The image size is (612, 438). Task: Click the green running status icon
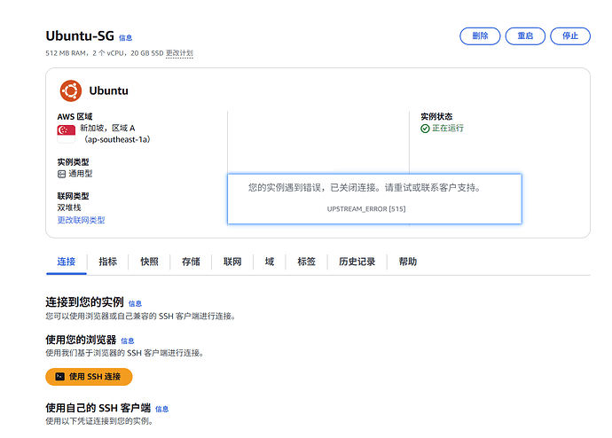pos(425,129)
